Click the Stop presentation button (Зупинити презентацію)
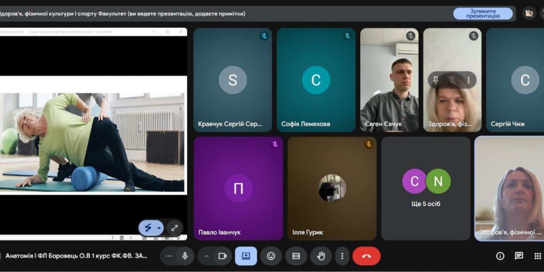 click(483, 13)
